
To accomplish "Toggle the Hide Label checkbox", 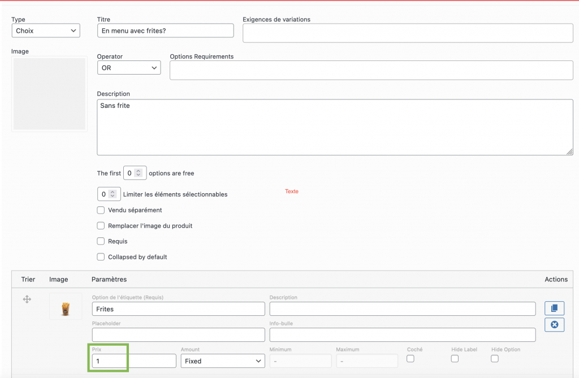I will pos(455,359).
